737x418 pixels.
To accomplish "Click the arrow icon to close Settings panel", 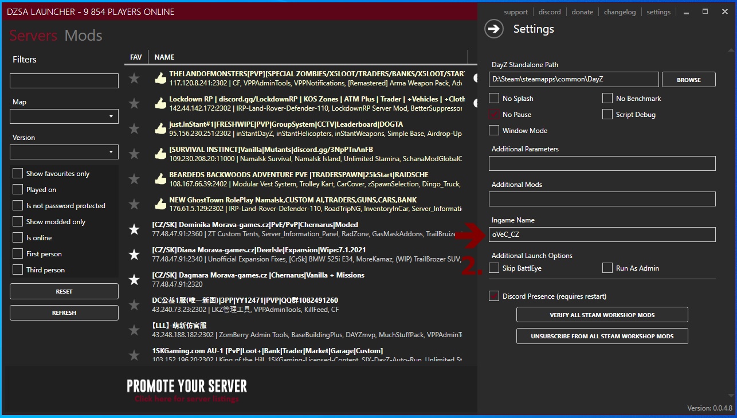I will 494,29.
